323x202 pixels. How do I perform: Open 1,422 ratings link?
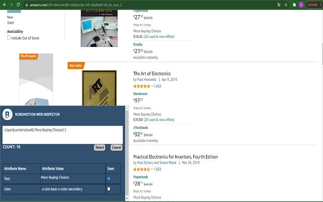157,86
